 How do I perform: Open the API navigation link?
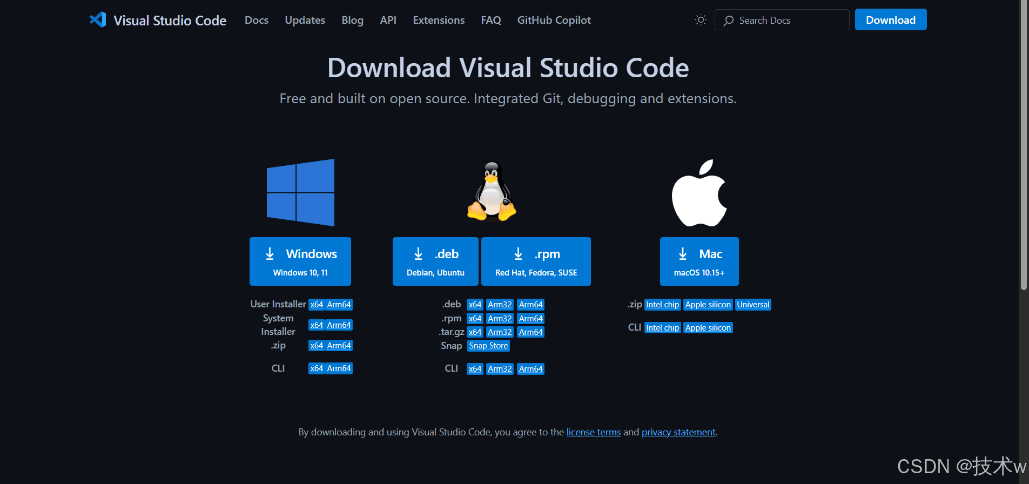[x=388, y=20]
